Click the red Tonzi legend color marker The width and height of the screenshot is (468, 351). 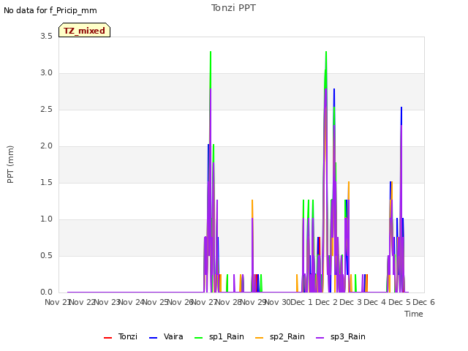coord(107,338)
